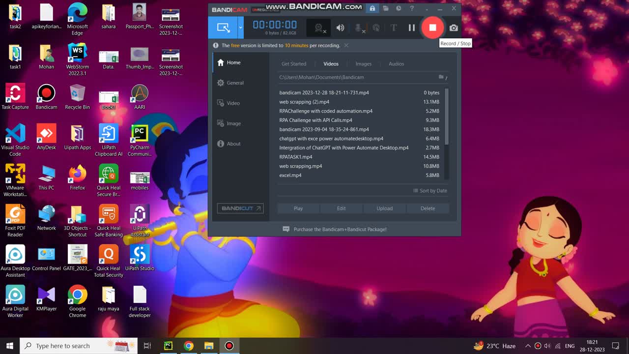Click the Delete button
This screenshot has height=354, width=629.
pos(428,208)
